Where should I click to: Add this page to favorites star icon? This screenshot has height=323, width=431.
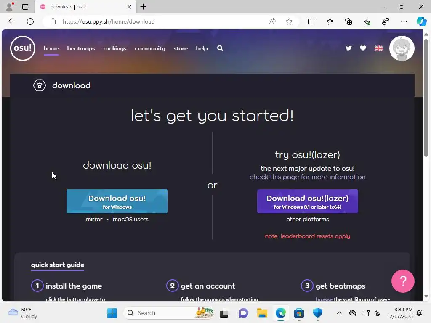[x=289, y=21]
